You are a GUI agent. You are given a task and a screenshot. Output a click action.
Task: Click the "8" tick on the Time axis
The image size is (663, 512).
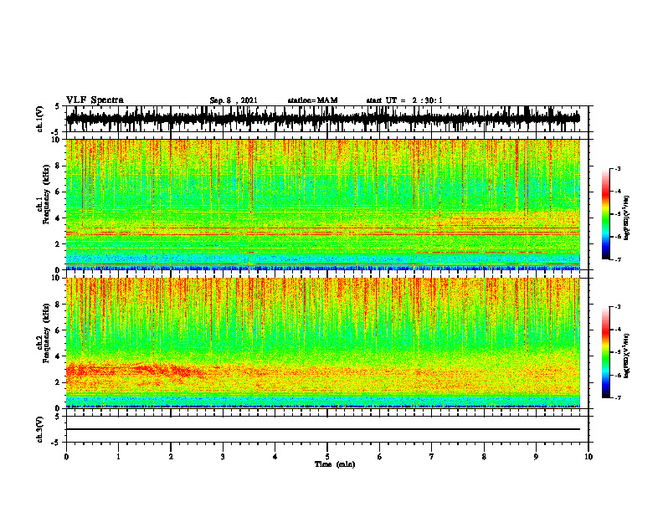coord(484,457)
